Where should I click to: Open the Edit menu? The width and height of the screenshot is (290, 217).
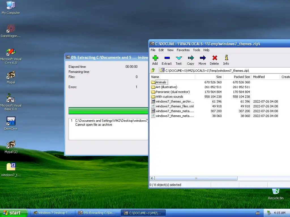[161, 50]
